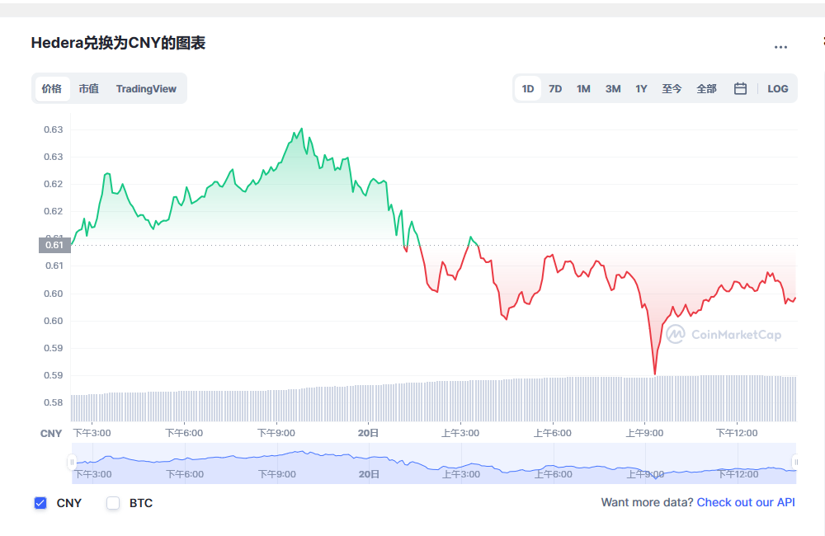This screenshot has height=536, width=825.
Task: Switch to the 市值 tab
Action: coord(88,89)
